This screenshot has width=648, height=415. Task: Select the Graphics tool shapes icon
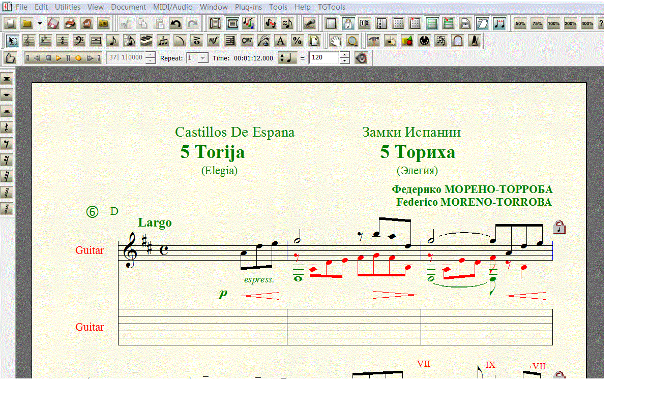[x=407, y=41]
